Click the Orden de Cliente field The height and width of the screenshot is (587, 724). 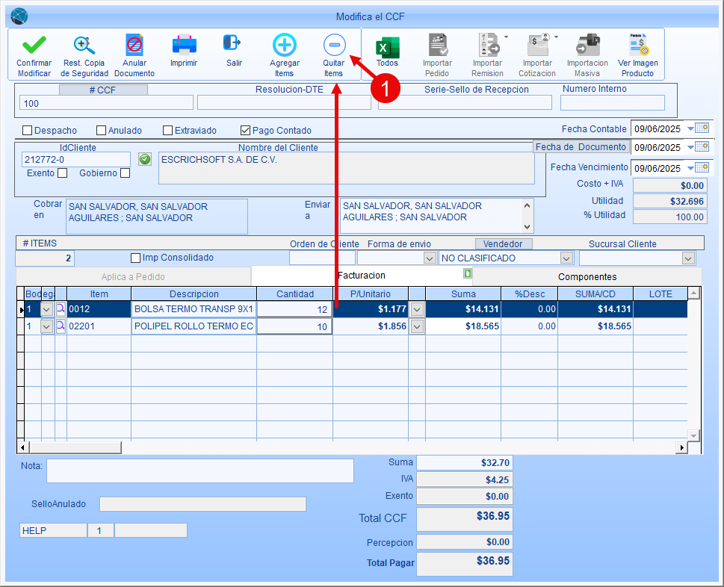click(x=322, y=258)
